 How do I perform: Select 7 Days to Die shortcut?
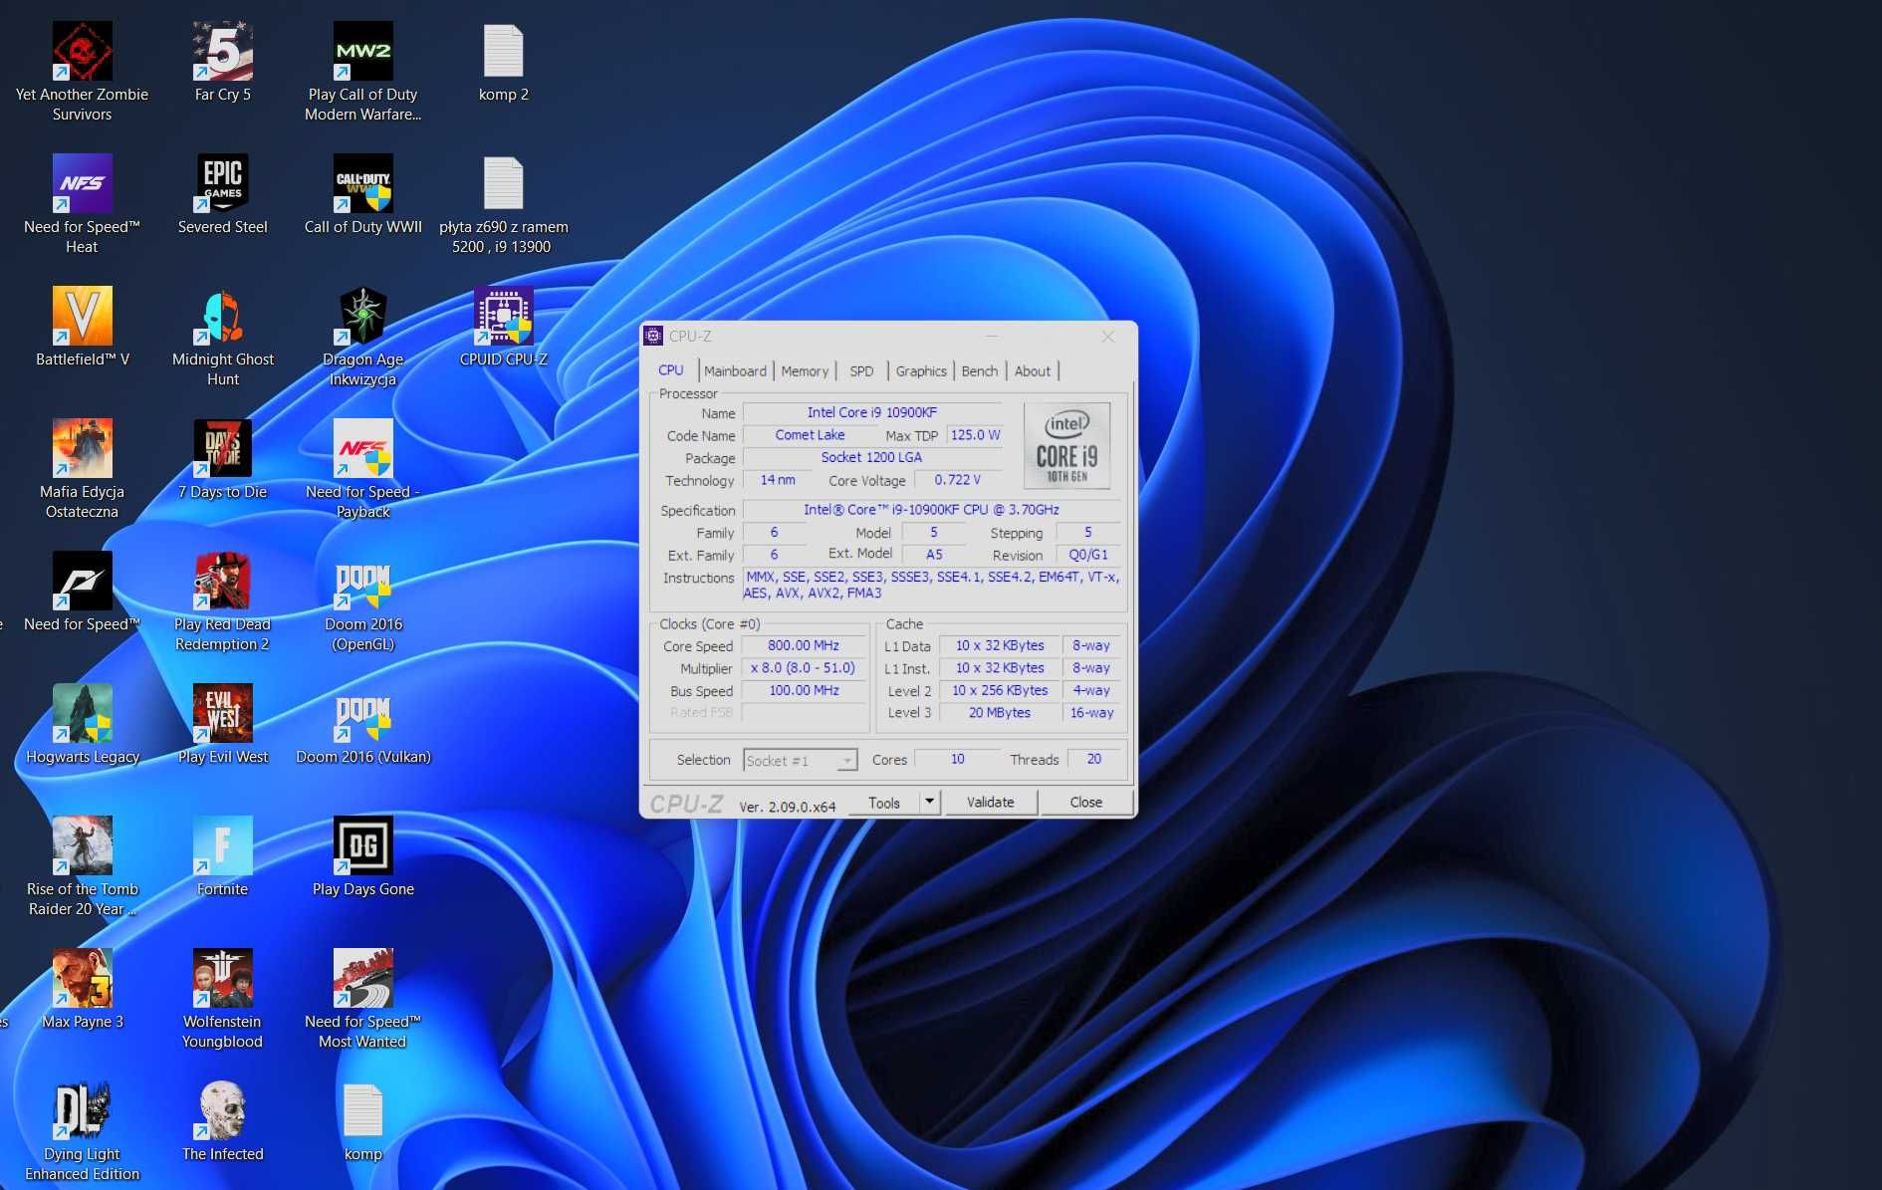click(223, 460)
